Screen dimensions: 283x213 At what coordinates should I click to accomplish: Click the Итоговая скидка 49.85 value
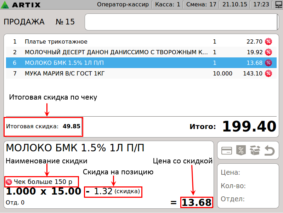[x=71, y=126]
